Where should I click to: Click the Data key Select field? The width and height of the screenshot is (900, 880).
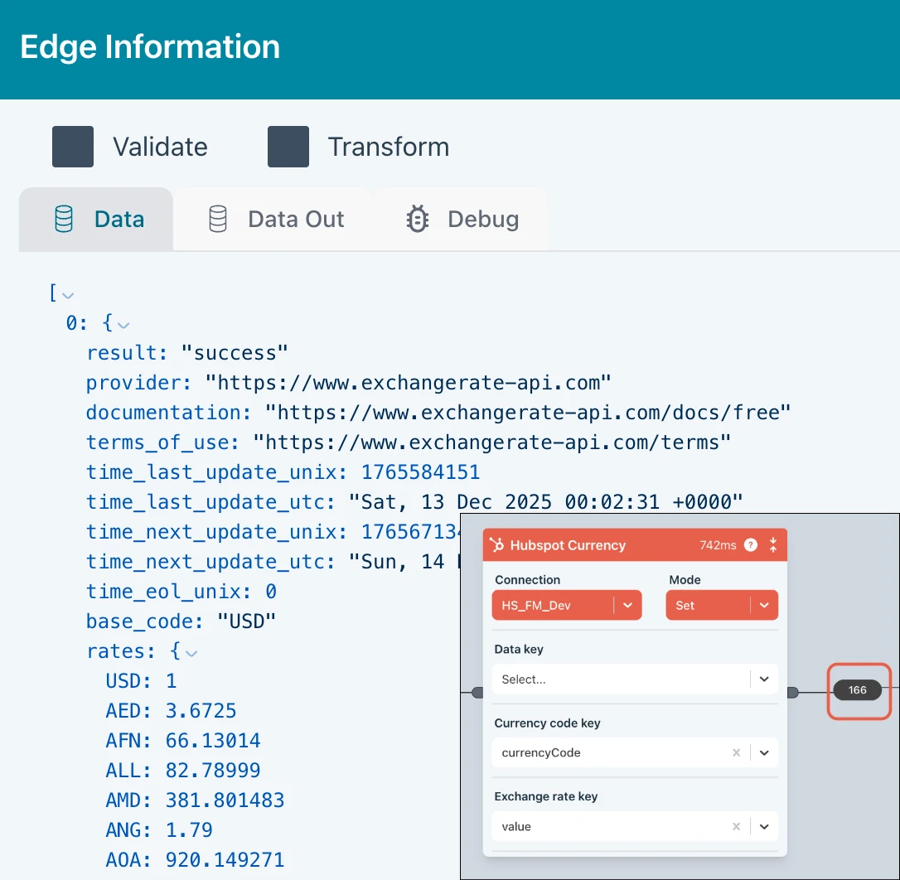622,679
